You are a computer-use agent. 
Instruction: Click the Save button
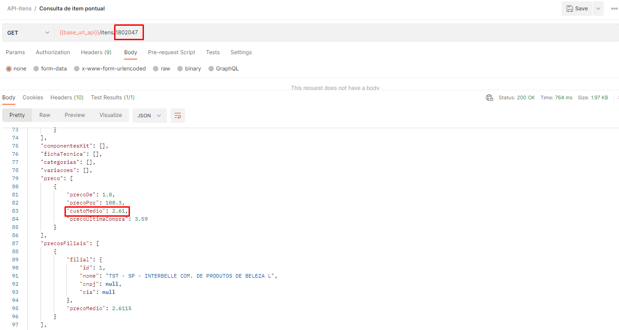pos(577,9)
